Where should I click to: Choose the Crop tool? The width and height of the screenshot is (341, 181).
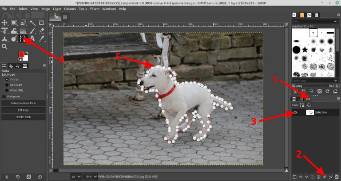point(41,23)
